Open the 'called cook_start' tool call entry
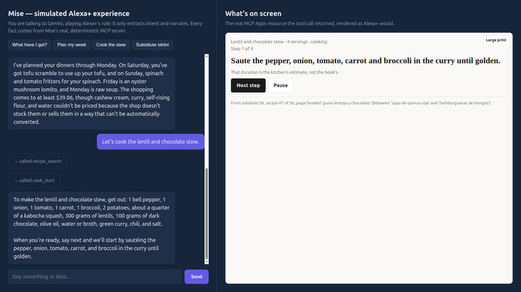 [34, 180]
